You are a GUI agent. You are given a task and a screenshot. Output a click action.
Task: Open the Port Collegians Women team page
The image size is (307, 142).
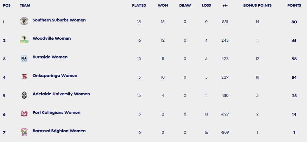coord(56,113)
